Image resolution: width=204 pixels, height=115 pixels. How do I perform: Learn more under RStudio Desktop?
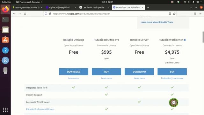pos(74,78)
